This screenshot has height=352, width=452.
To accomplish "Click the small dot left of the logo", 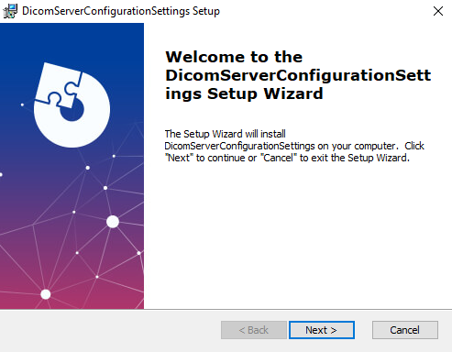I will pyautogui.click(x=22, y=104).
